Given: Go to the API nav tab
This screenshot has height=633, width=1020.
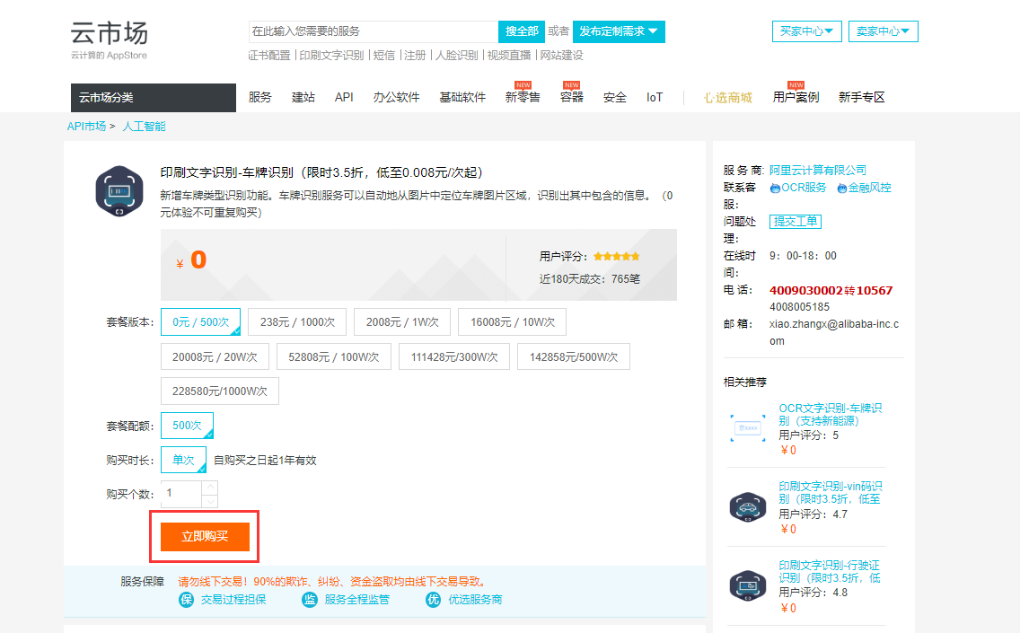Looking at the screenshot, I should (x=344, y=98).
